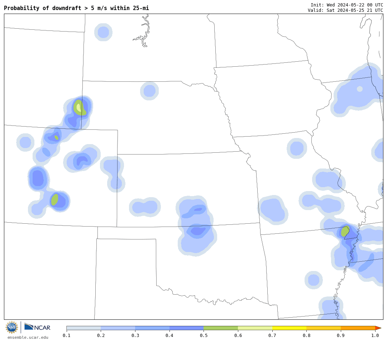The height and width of the screenshot is (342, 387).
Task: Click the 0.5 colorbar tick label
Action: click(204, 335)
